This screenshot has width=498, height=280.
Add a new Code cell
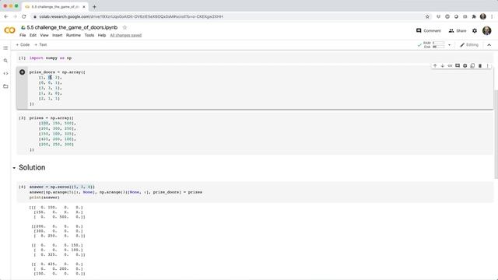click(23, 45)
